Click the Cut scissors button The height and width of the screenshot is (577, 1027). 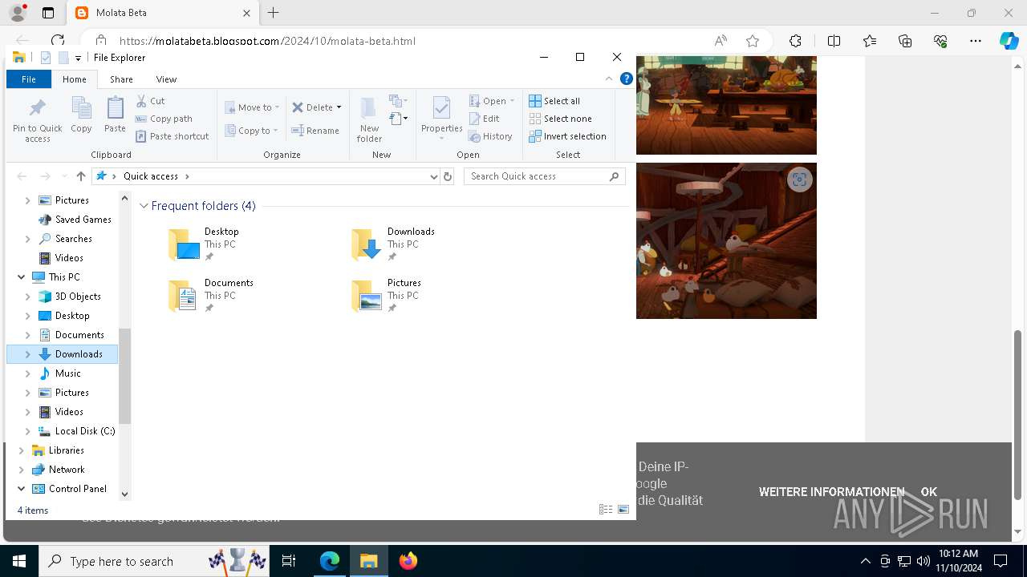click(x=150, y=101)
